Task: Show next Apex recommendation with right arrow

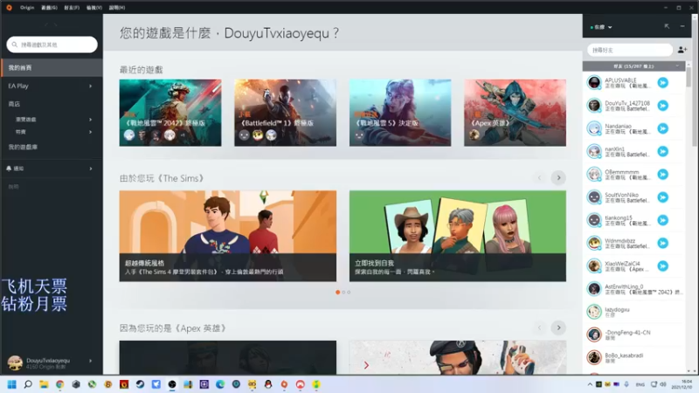Action: (558, 328)
